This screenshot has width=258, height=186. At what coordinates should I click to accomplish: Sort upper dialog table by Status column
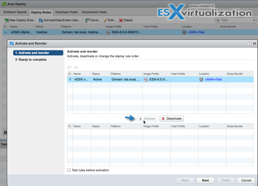coord(100,74)
